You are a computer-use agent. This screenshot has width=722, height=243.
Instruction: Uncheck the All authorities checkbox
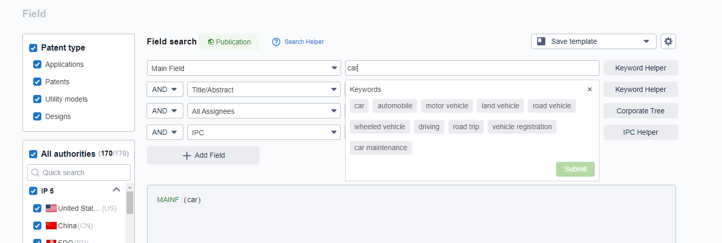[x=33, y=154]
